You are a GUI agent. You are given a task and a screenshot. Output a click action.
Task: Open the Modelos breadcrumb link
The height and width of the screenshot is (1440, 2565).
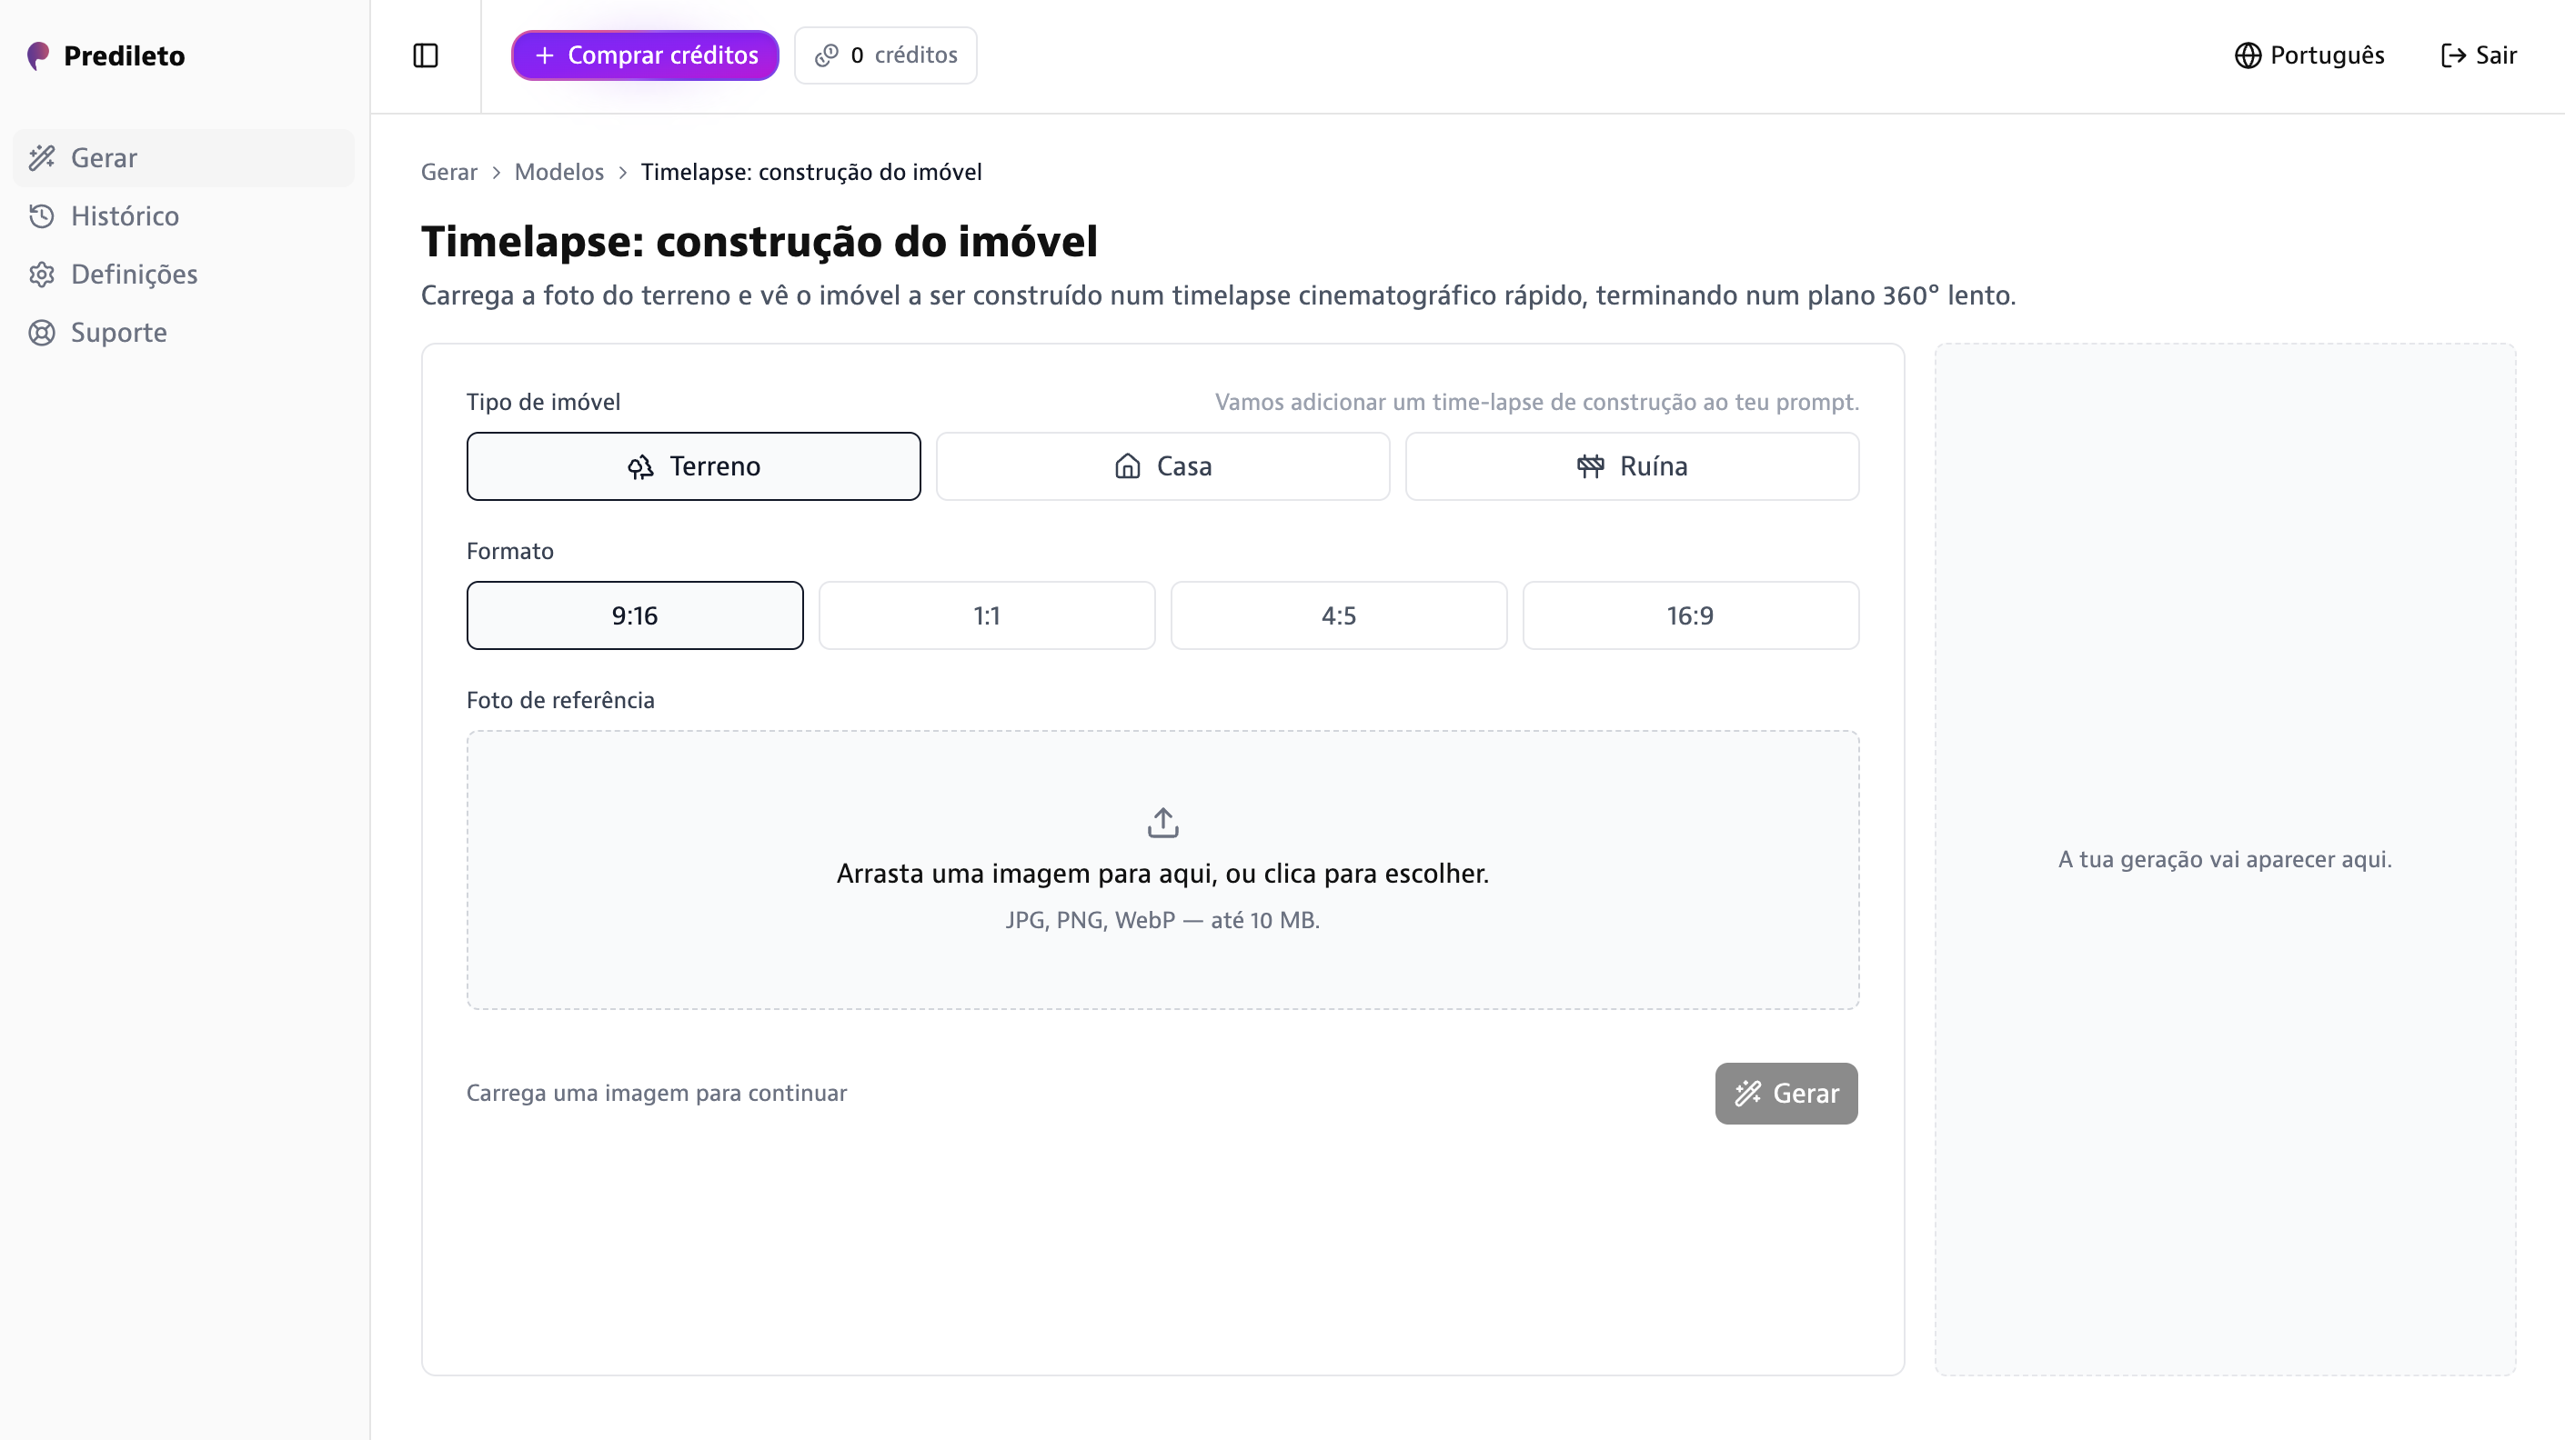click(558, 172)
